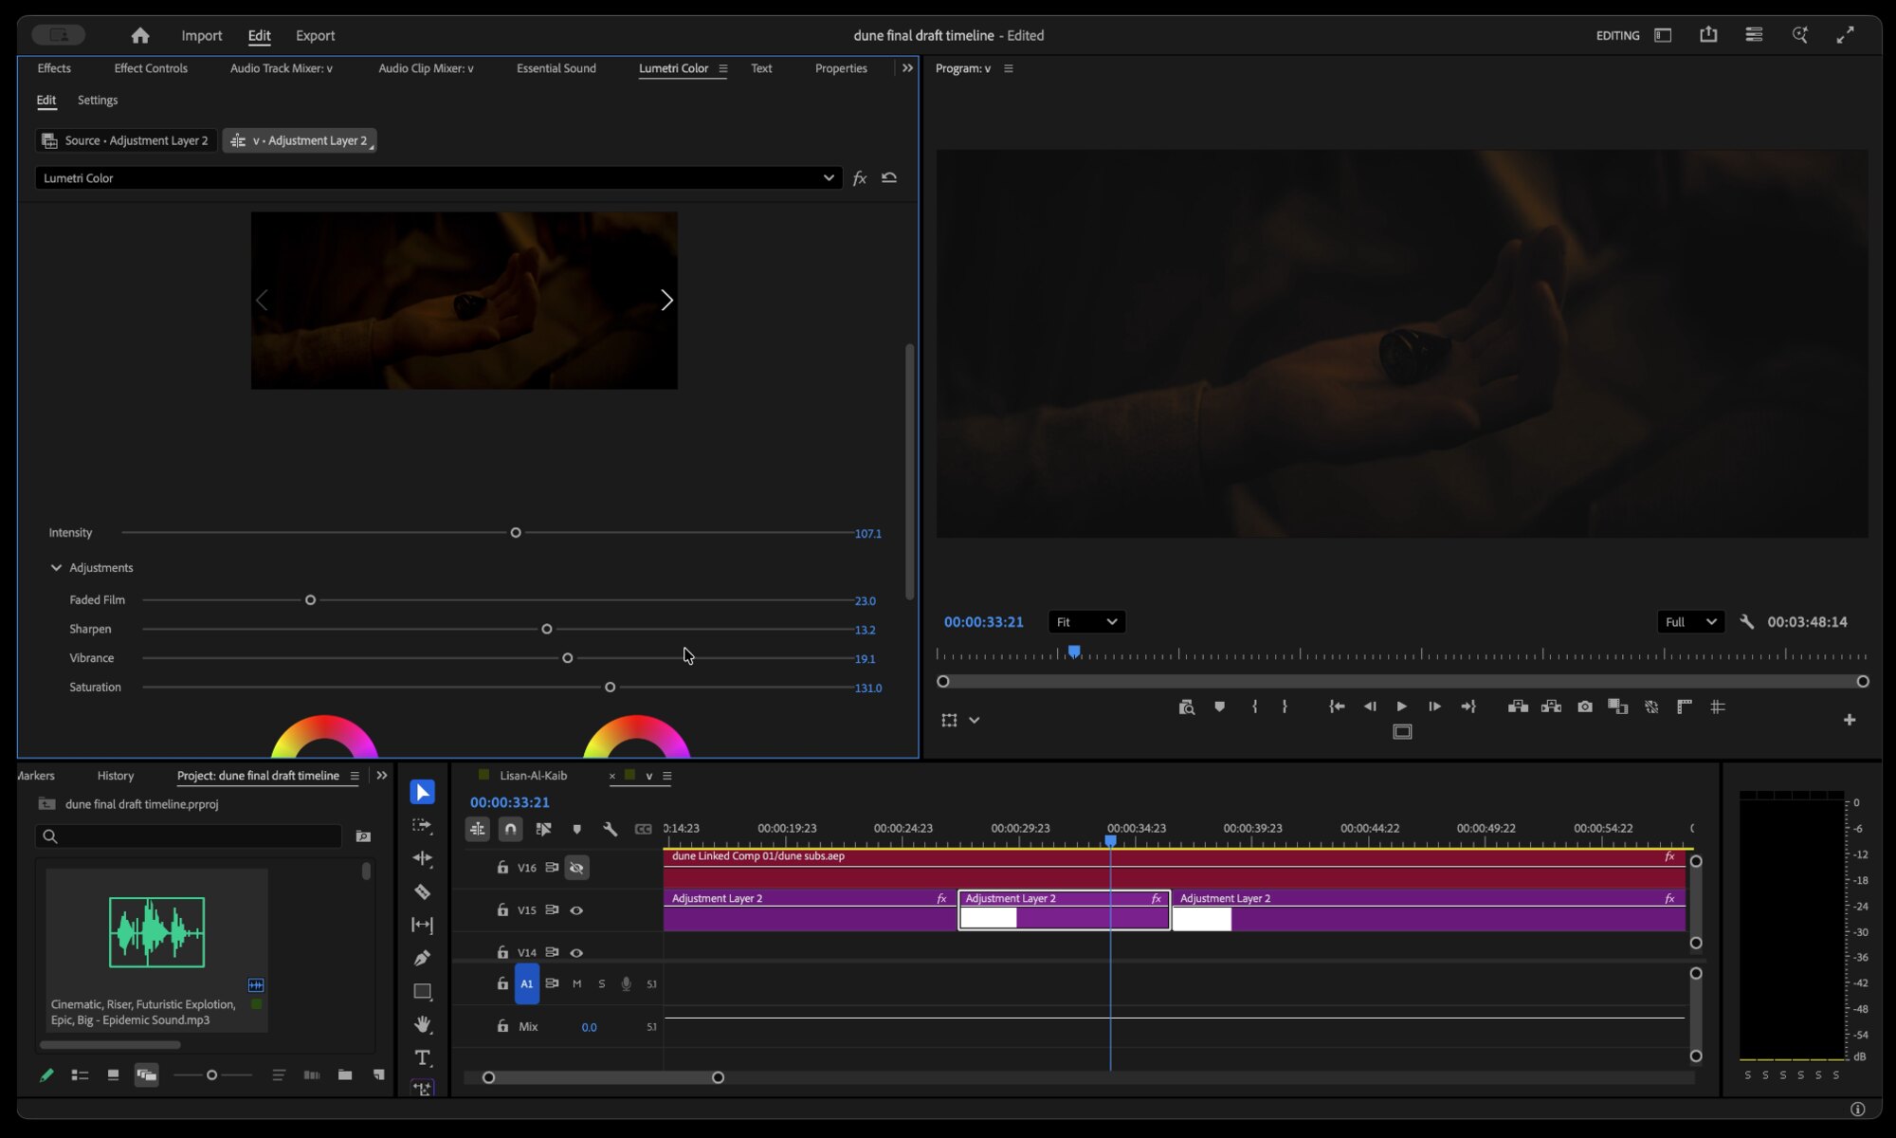Solo the A1 audio track
This screenshot has height=1138, width=1896.
[601, 983]
